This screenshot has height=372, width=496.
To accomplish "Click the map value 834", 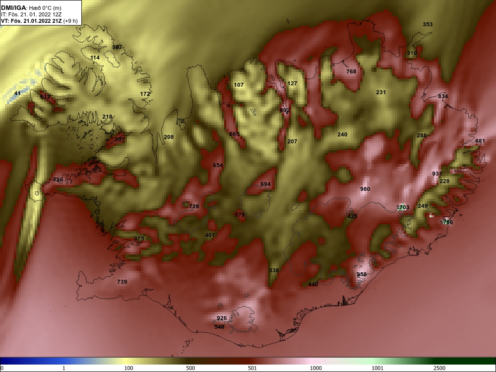I will point(443,97).
